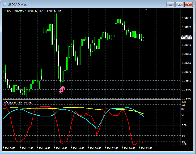Select the yellow indicator line
This screenshot has height=154, width=196.
[80, 108]
